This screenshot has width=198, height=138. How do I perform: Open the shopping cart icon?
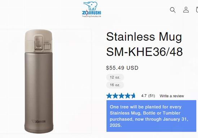click(197, 10)
